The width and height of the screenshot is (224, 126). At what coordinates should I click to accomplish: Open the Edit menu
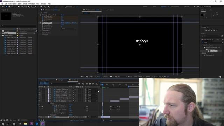pos(6,4)
